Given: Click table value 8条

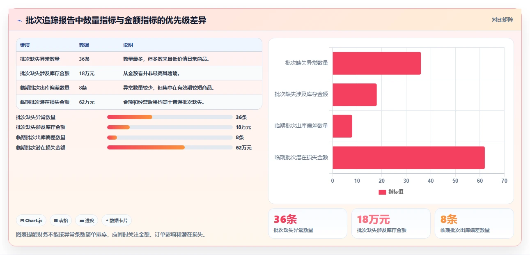Looking at the screenshot, I should click(x=83, y=88).
